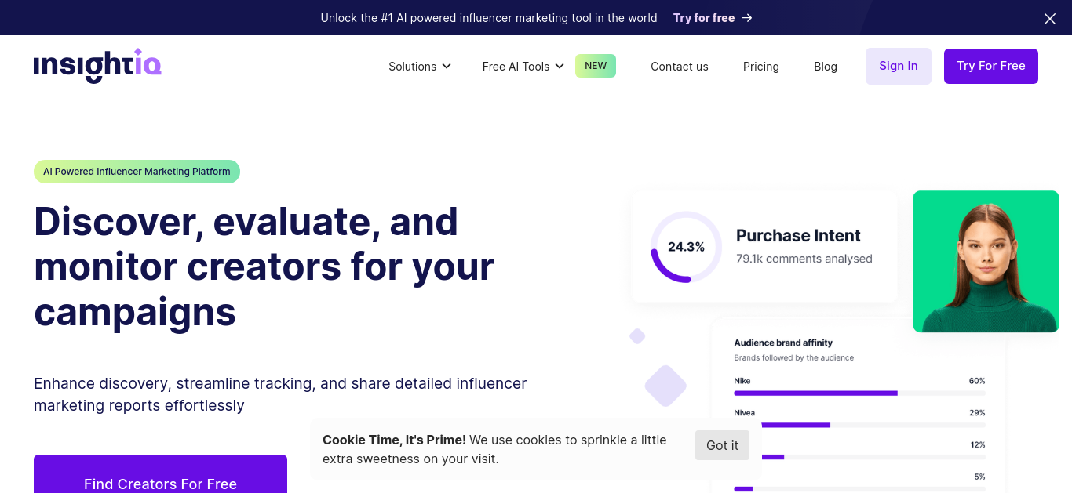This screenshot has height=493, width=1072.
Task: Expand the Solutions dropdown chevron
Action: (447, 66)
